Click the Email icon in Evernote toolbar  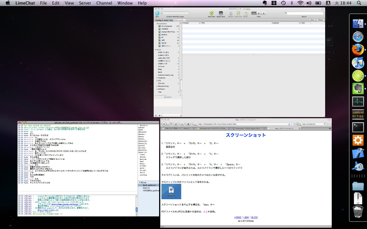pyautogui.click(x=246, y=13)
